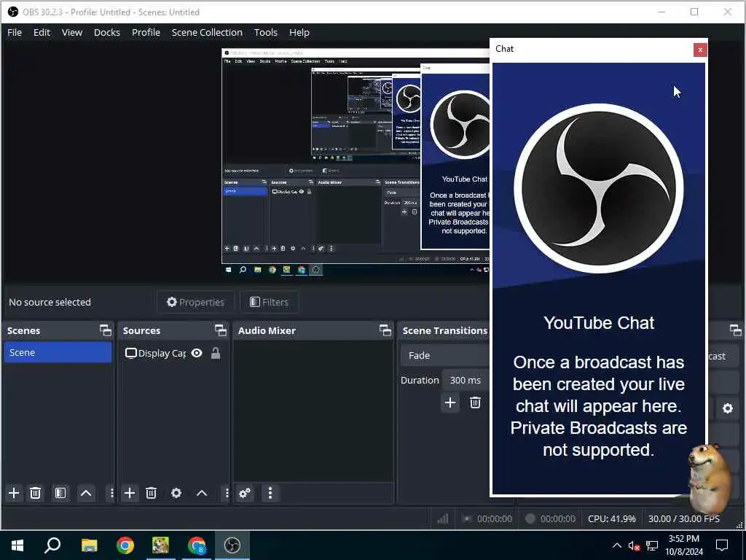Click the CPU: 41.9% status text
Image resolution: width=746 pixels, height=560 pixels.
(611, 518)
